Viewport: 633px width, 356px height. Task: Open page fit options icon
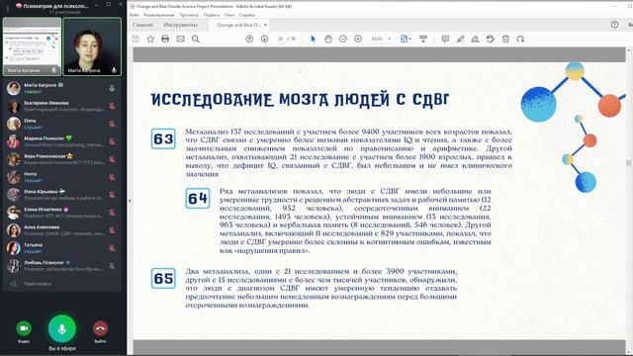tap(405, 40)
